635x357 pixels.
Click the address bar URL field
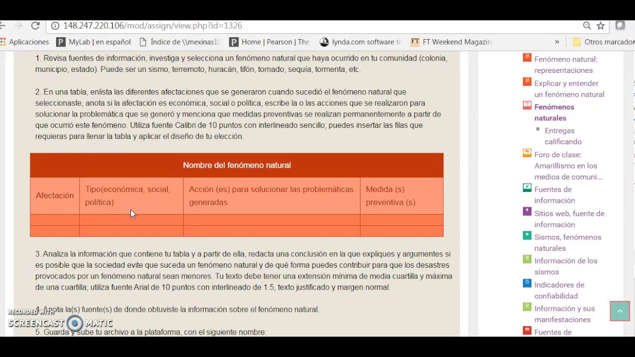[317, 26]
